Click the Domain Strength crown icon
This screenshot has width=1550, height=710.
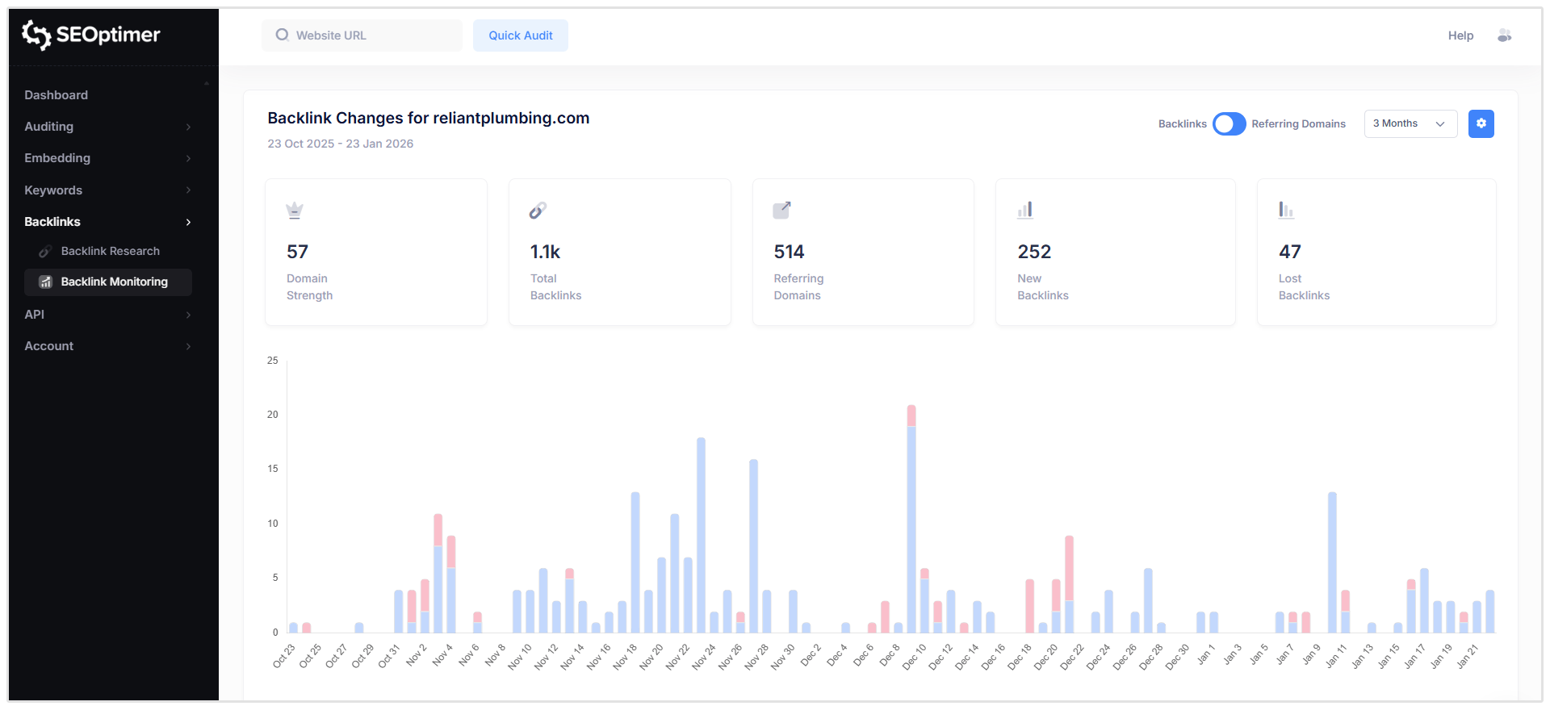(x=295, y=211)
